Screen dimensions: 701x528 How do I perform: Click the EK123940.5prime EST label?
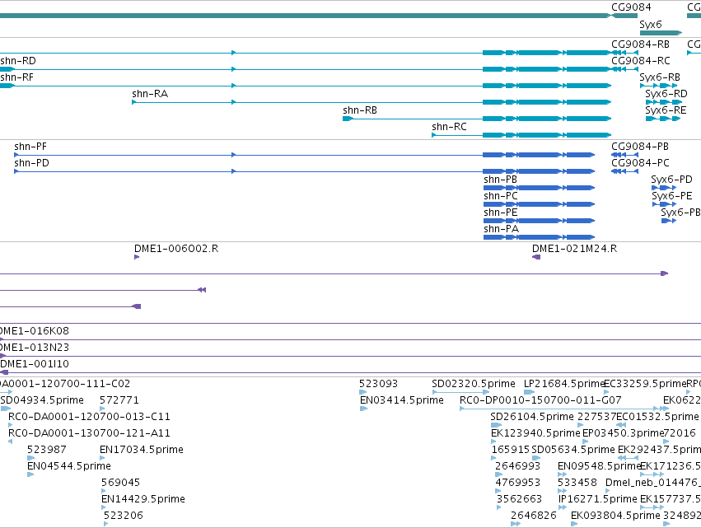point(535,433)
